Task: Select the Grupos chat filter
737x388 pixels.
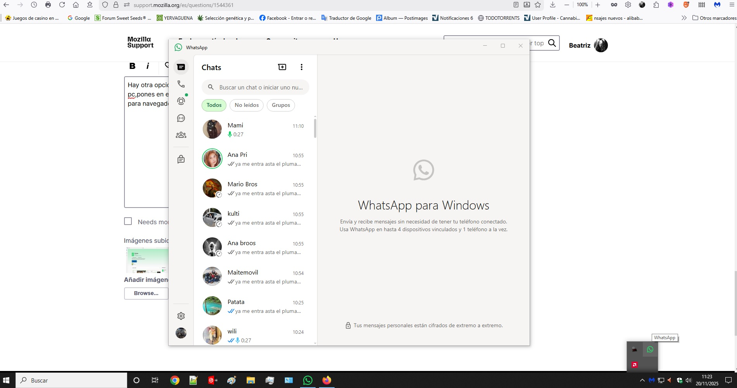Action: click(281, 105)
